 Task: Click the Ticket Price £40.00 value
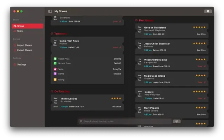coord(117,59)
